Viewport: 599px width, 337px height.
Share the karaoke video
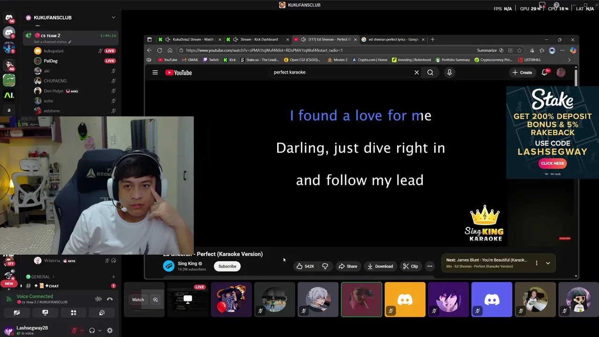(x=348, y=266)
